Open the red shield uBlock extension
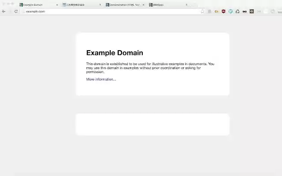The image size is (282, 176). [x=223, y=11]
